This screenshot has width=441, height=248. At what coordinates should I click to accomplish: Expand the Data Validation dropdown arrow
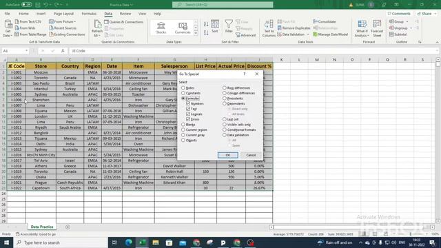[308, 34]
